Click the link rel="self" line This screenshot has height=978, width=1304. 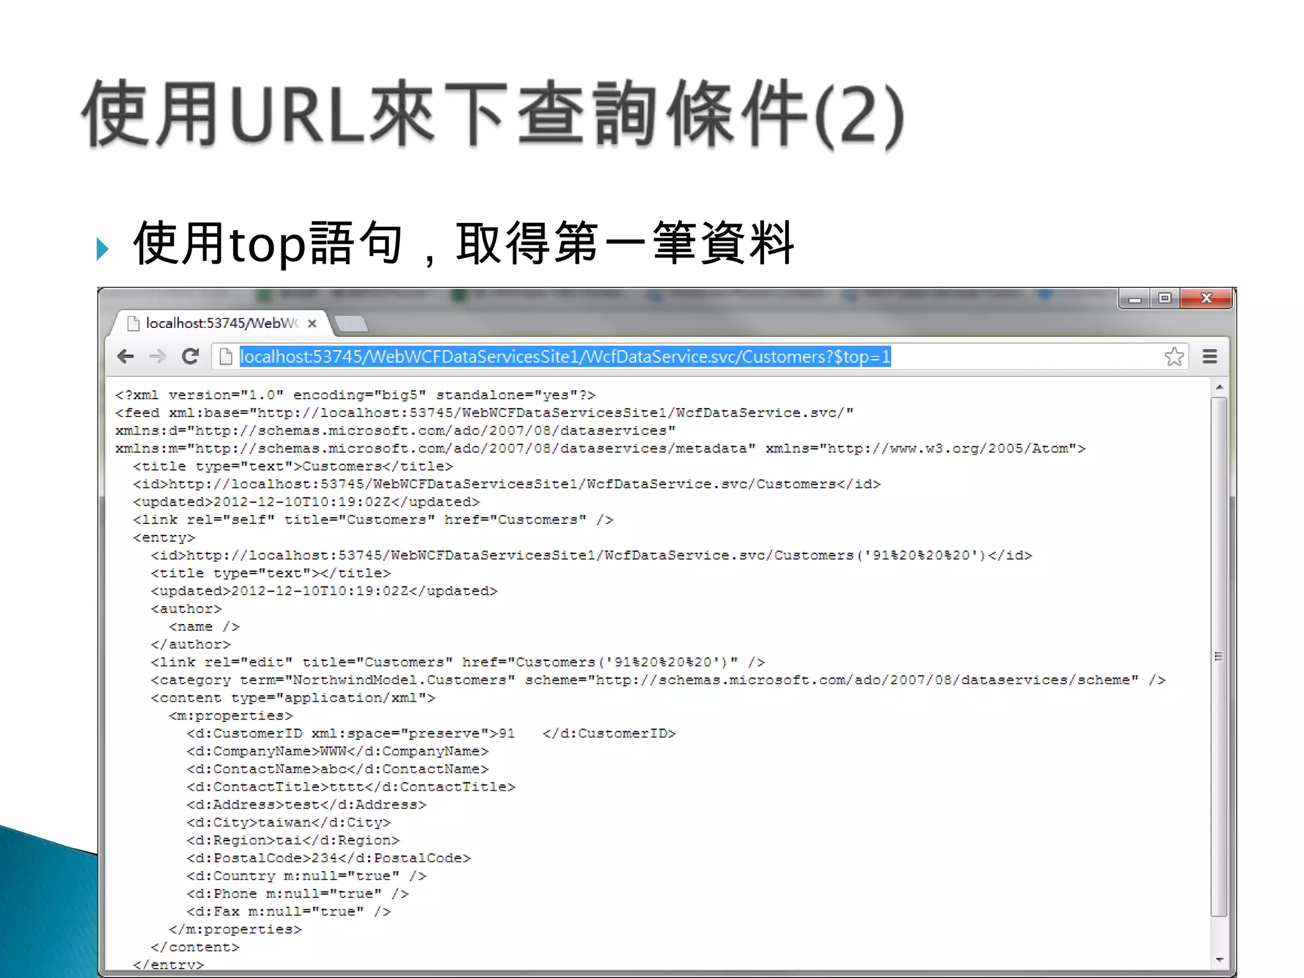[x=373, y=520]
